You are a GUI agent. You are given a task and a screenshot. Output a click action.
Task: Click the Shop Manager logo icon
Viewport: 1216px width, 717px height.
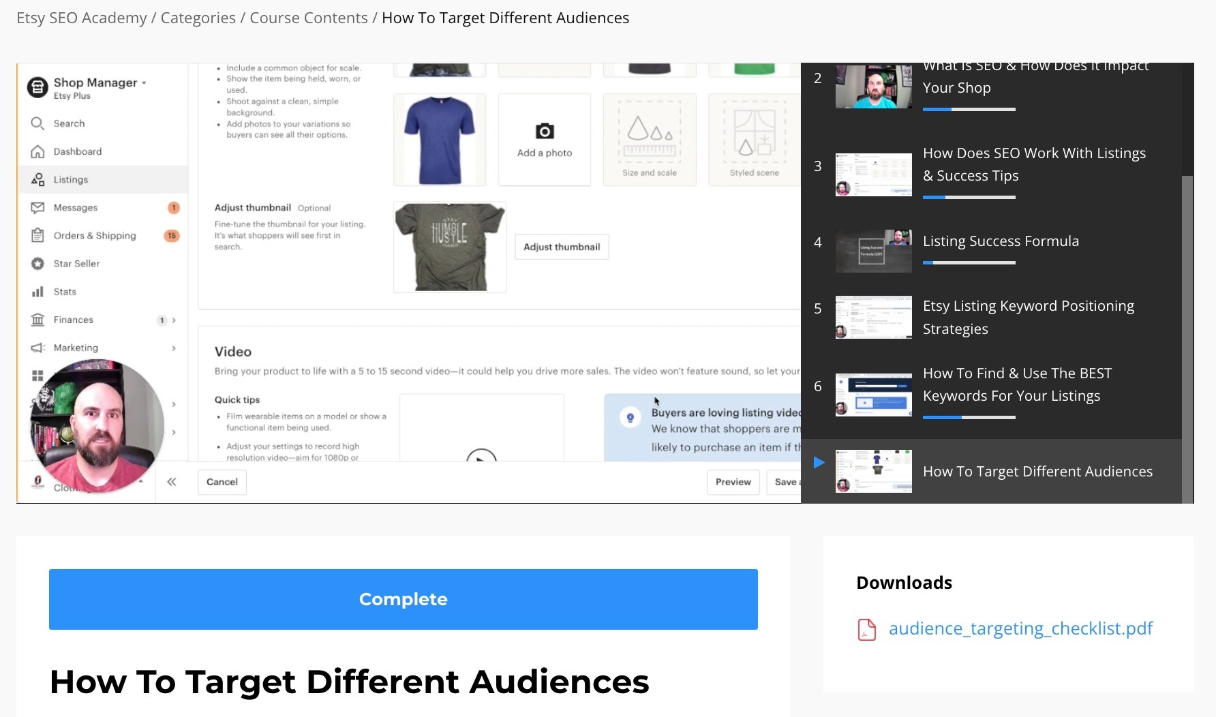[x=37, y=87]
